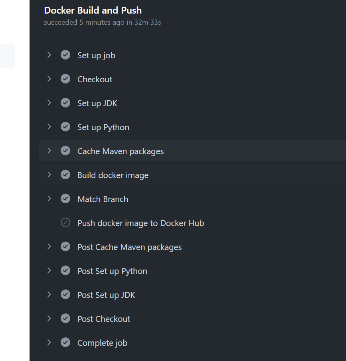The image size is (346, 361).
Task: Click the checkmark icon for Set up Python
Action: coord(65,127)
